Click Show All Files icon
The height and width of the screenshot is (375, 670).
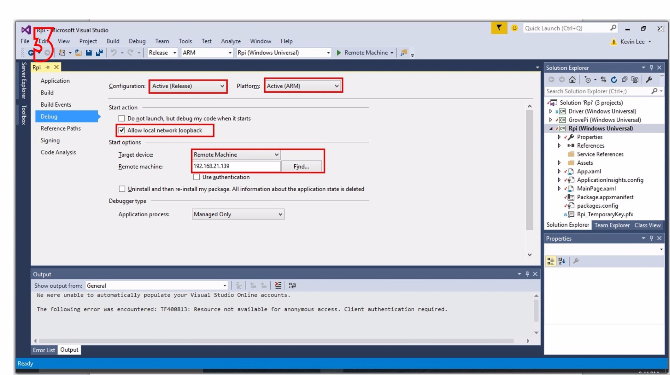[x=635, y=80]
